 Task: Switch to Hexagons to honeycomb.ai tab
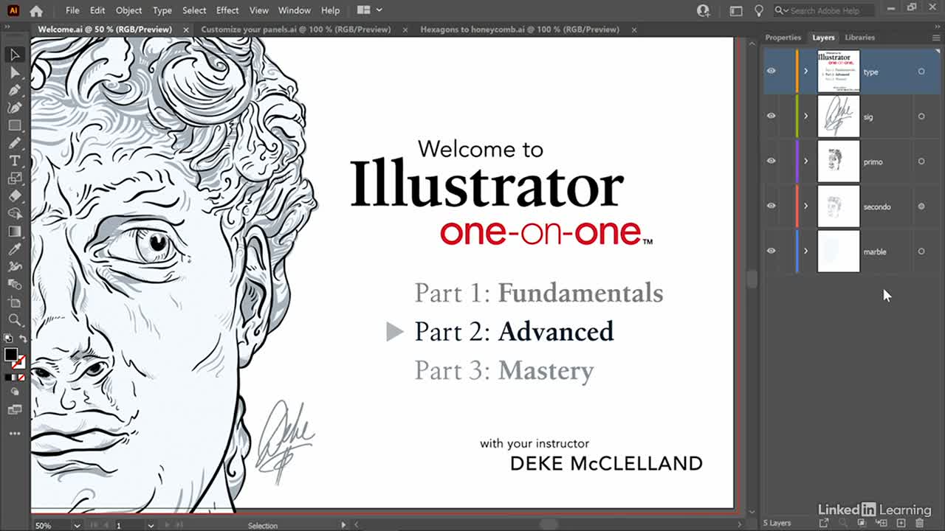point(519,29)
